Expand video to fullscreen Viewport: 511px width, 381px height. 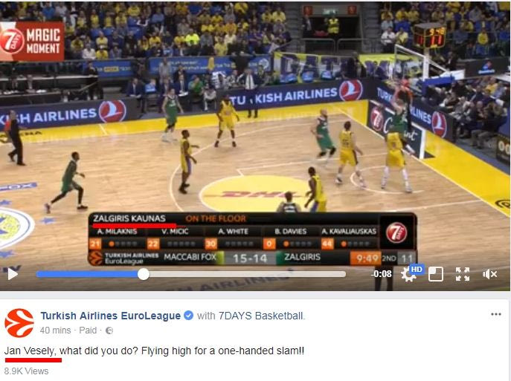click(463, 274)
